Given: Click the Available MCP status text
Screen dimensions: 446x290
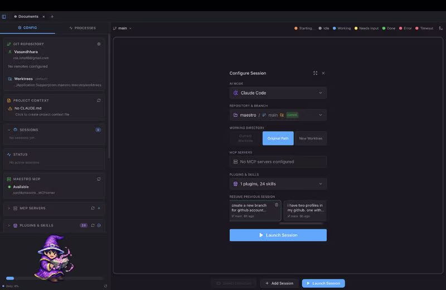Looking at the screenshot, I should pyautogui.click(x=21, y=187).
